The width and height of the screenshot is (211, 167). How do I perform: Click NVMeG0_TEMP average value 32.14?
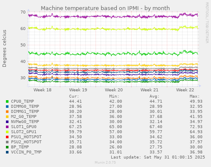point(156,122)
